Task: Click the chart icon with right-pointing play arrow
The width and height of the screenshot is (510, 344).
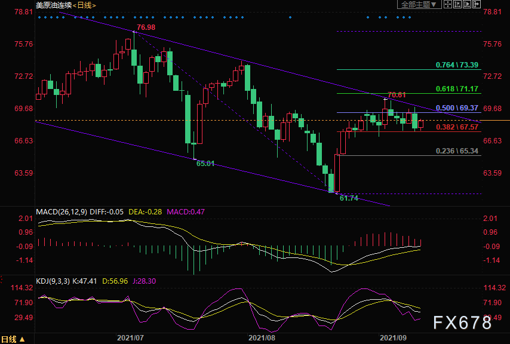Action: [467, 4]
